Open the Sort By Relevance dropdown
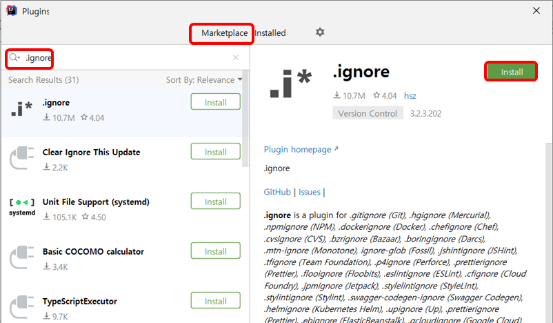553x323 pixels. click(204, 80)
